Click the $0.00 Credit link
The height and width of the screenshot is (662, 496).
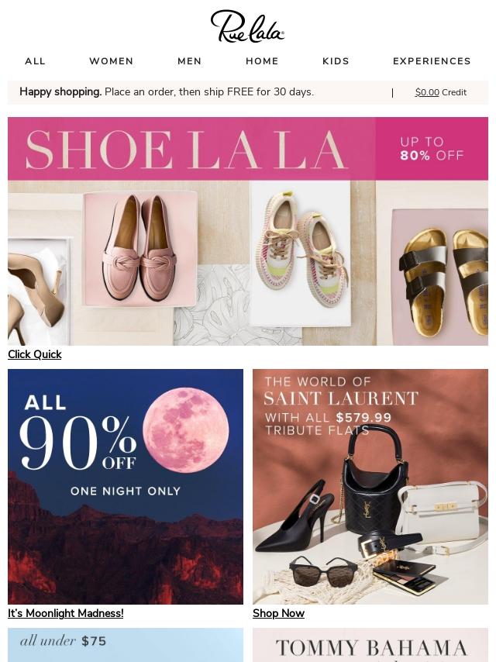(441, 92)
